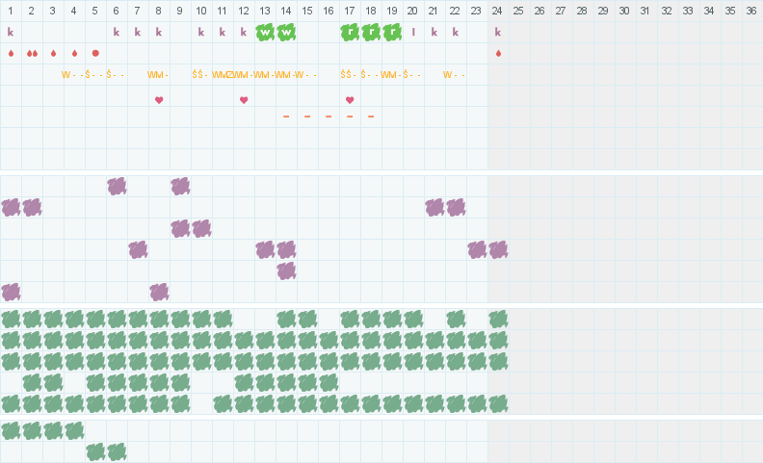Viewport: 763px width, 463px height.
Task: Click the day 25 column header
Action: [x=519, y=11]
